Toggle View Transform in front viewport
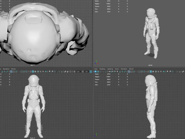This screenshot has height=139, width=185. 91,71
